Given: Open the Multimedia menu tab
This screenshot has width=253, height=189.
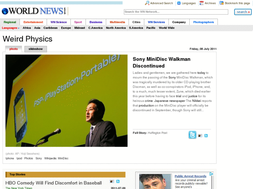Looking at the screenshot, I should click(118, 22).
